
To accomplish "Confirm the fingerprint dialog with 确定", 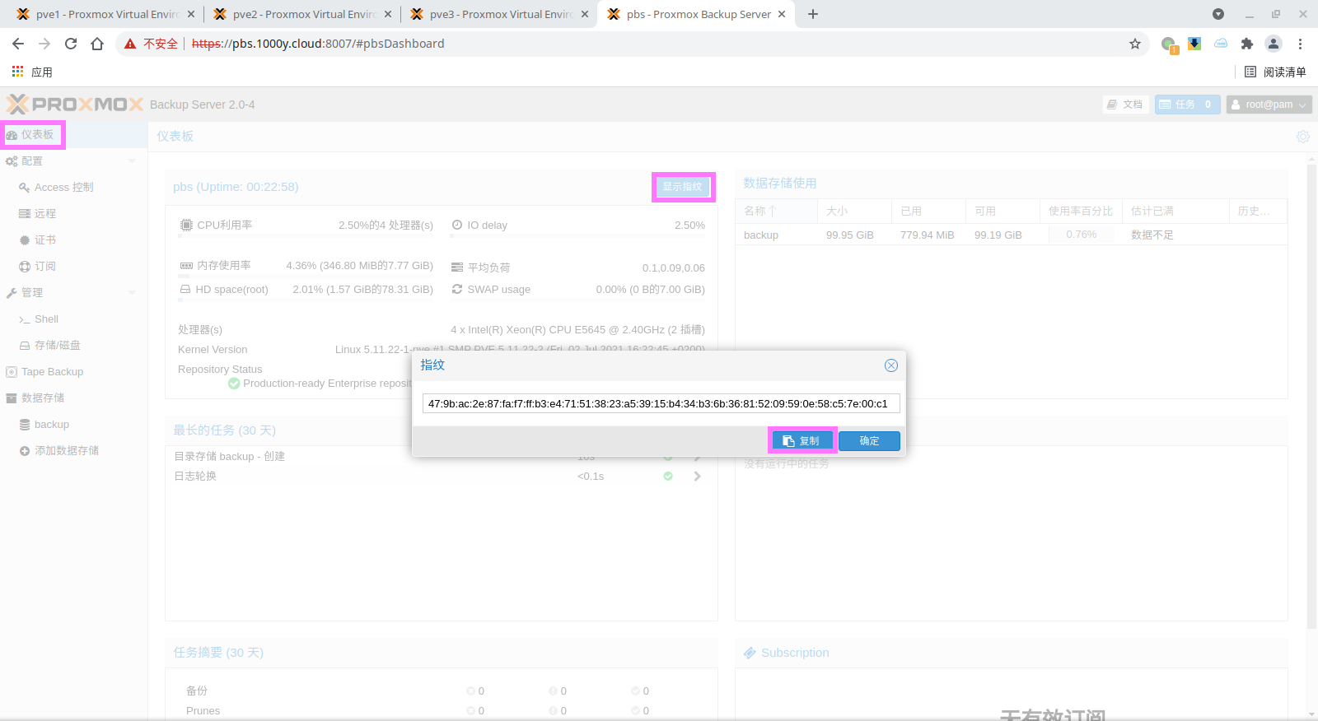I will tap(869, 441).
